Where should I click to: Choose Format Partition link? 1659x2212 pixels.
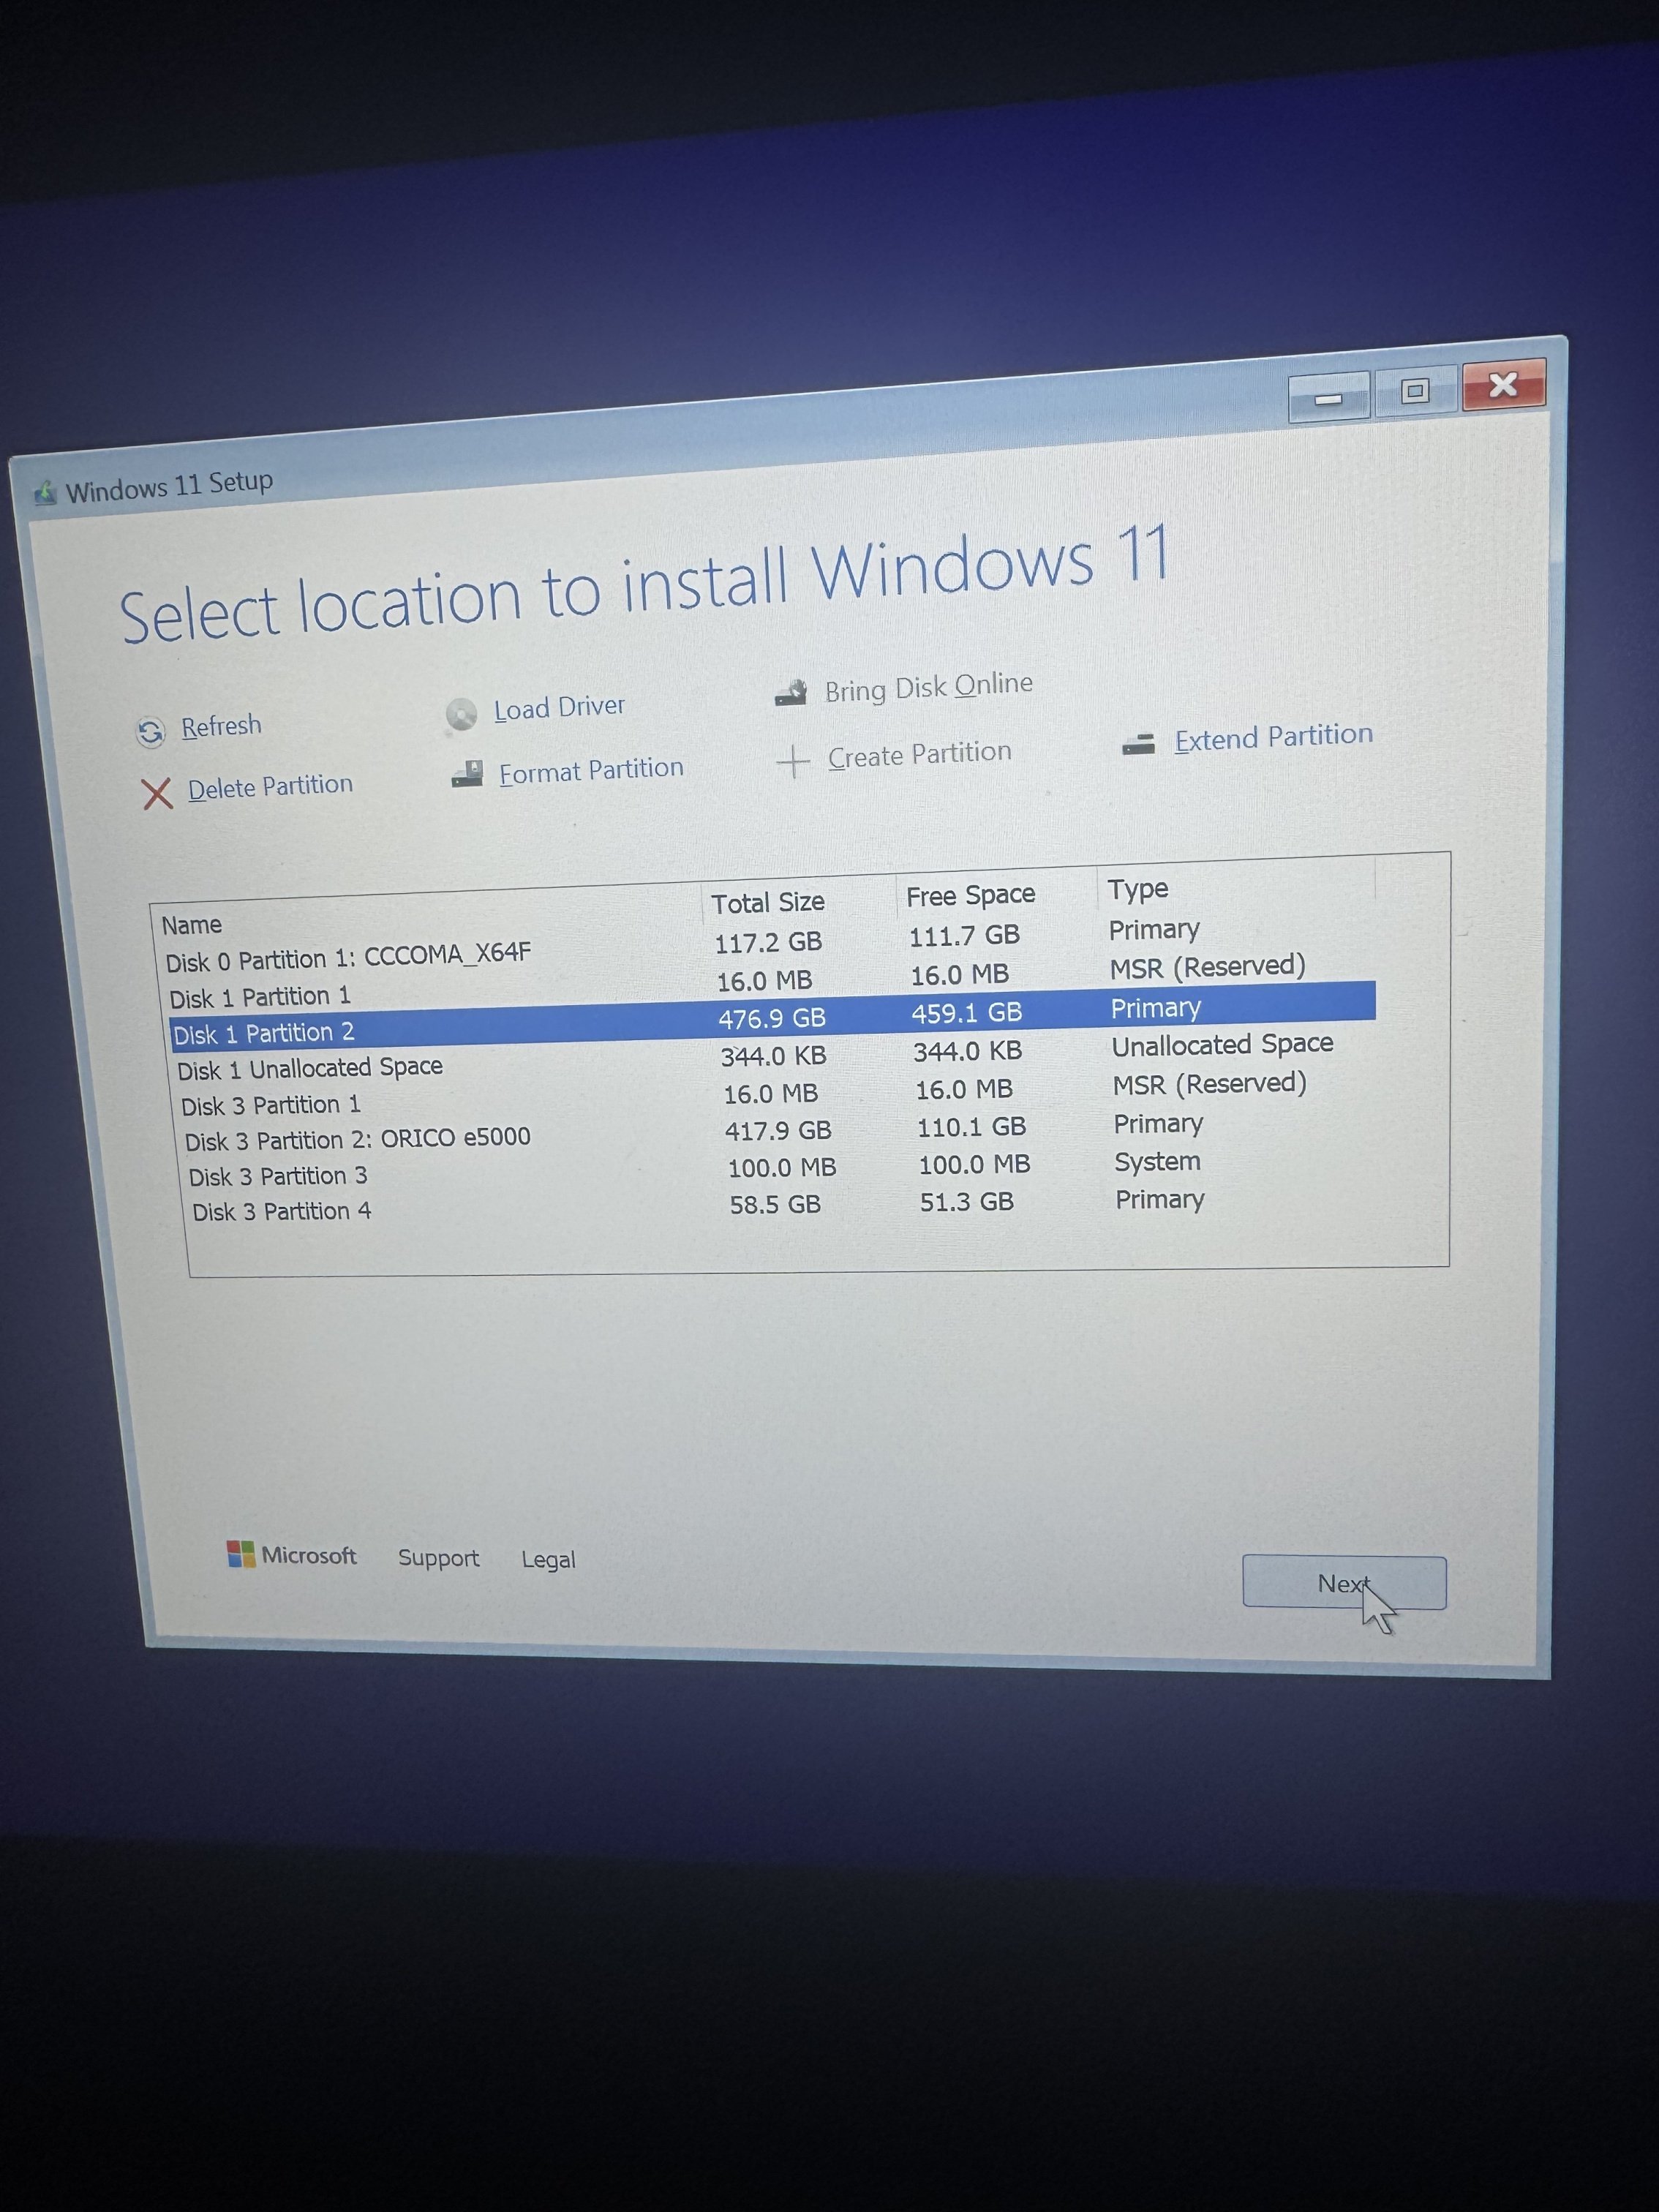point(591,771)
